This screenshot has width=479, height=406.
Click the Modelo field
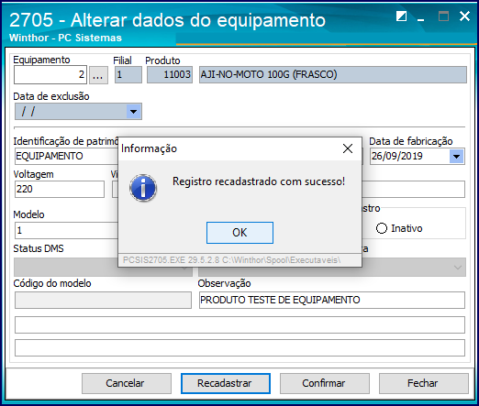(66, 230)
